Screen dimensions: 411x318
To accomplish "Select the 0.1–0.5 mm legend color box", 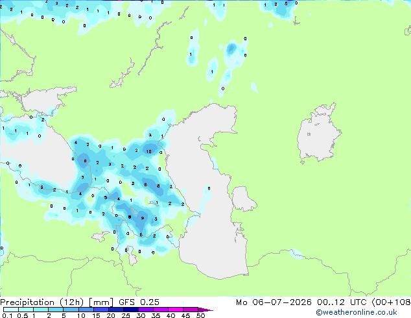I will point(11,310).
